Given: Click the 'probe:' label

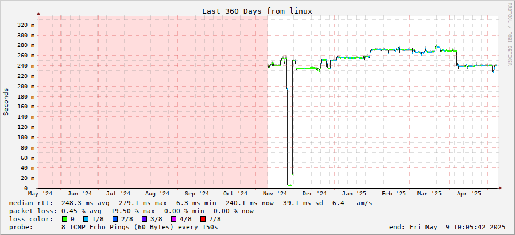Looking at the screenshot, I should [21, 227].
